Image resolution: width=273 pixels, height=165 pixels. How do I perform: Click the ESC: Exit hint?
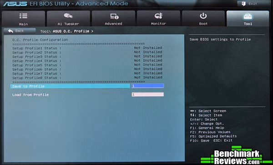[x=223, y=140]
